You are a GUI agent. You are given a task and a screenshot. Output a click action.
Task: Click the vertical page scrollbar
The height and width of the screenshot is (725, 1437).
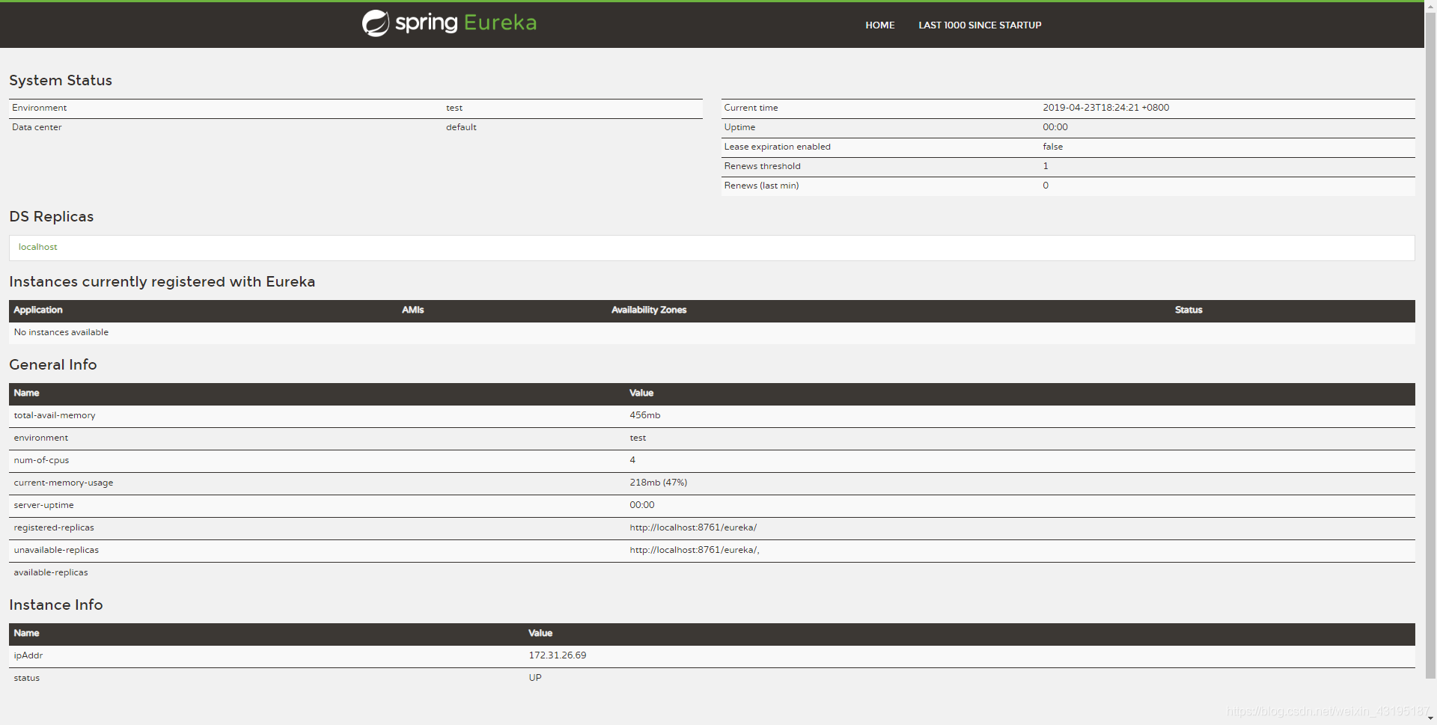1430,344
